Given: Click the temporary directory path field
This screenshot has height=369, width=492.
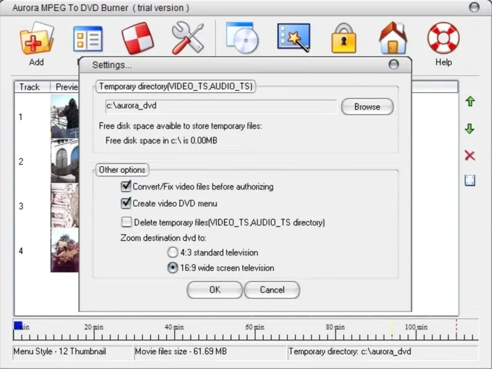Looking at the screenshot, I should pyautogui.click(x=221, y=106).
